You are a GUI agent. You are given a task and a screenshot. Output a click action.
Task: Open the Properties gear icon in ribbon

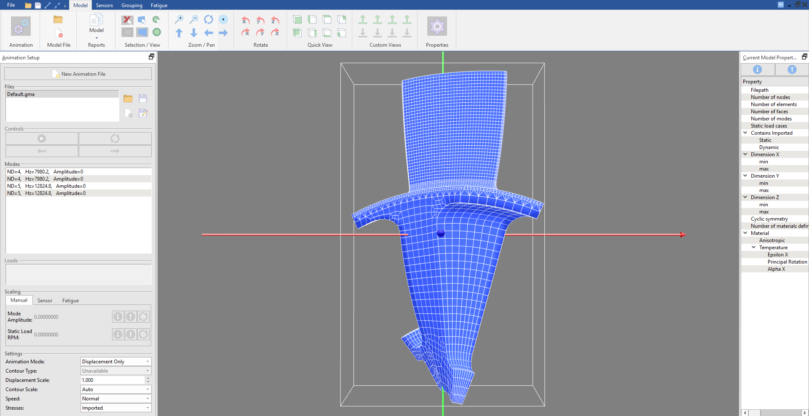tap(437, 27)
